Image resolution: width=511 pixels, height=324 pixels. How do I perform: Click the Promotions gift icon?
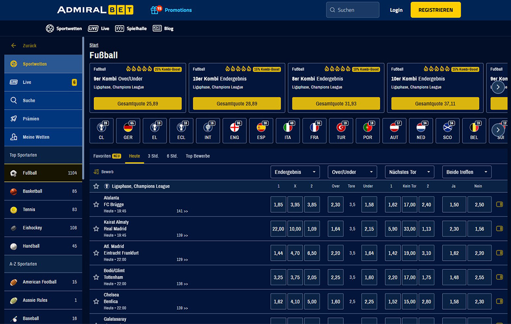coord(155,10)
